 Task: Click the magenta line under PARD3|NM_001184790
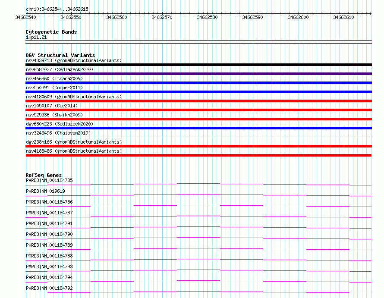[x=198, y=238]
